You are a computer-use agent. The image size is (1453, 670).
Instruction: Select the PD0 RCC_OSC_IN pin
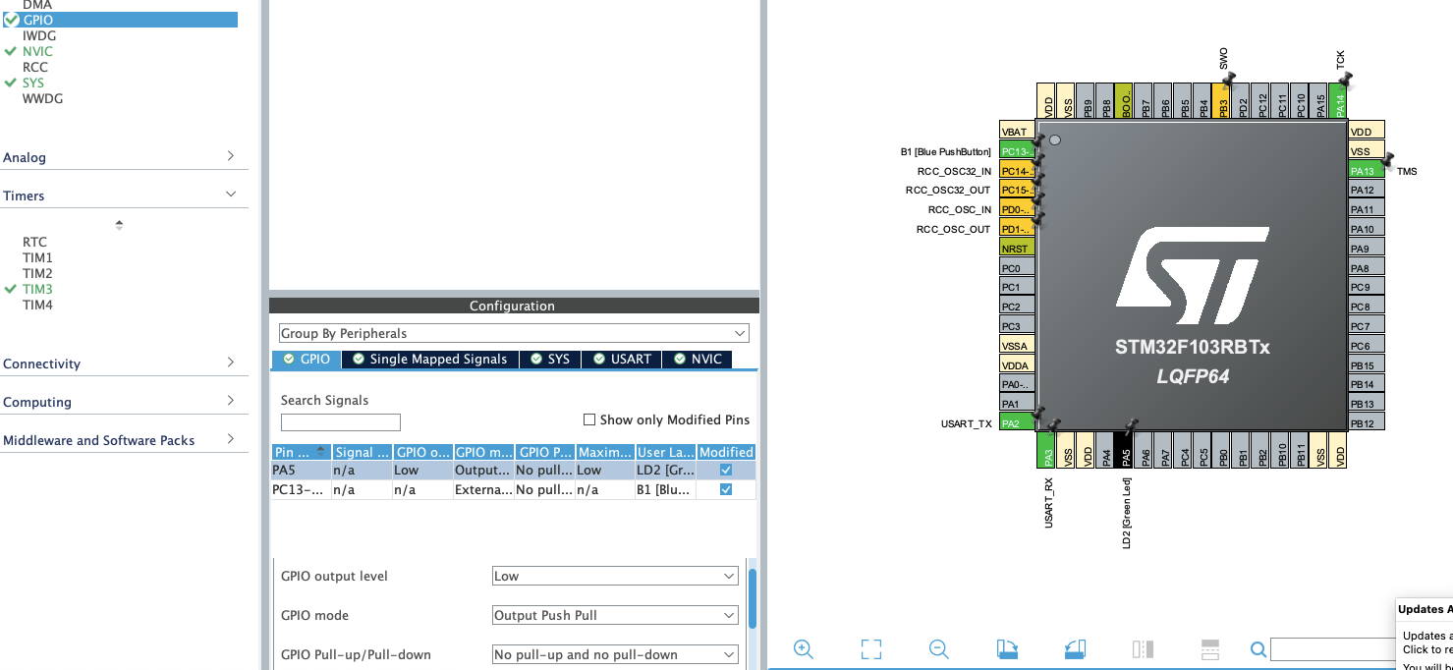tap(1017, 209)
